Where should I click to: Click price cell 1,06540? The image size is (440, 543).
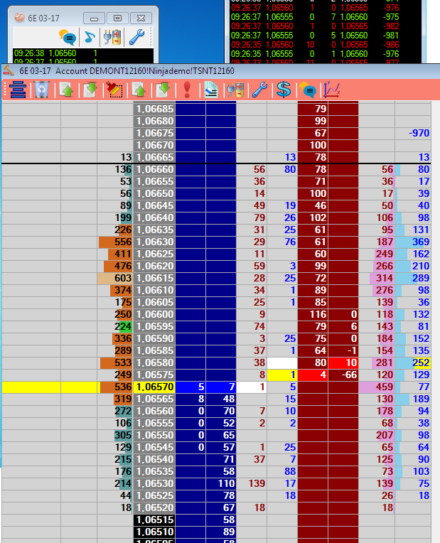click(x=154, y=460)
